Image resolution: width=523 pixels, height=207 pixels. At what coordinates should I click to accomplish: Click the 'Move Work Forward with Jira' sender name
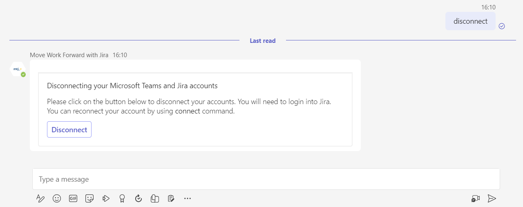point(69,55)
